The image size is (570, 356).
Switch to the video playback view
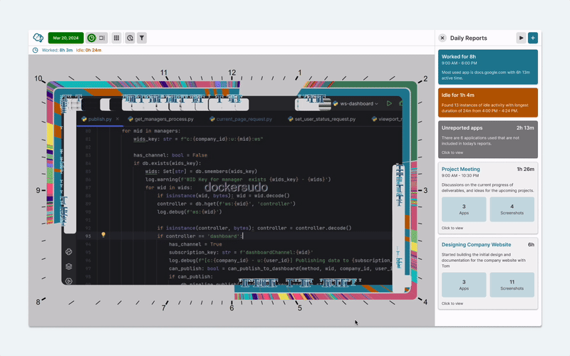coord(102,38)
